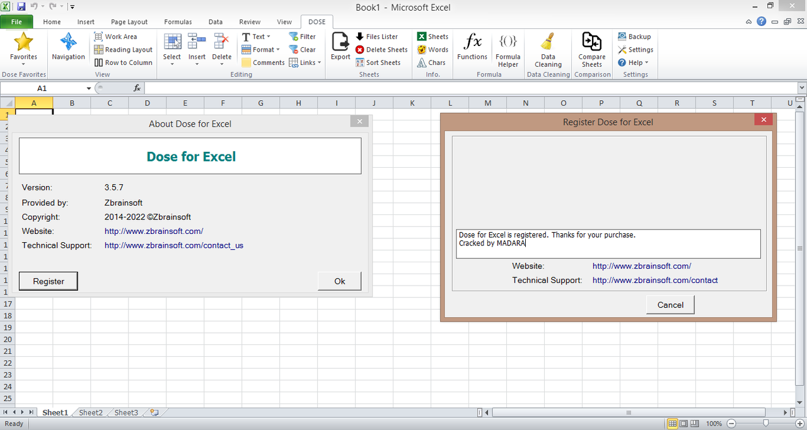Click the zoom out minus button

(730, 424)
